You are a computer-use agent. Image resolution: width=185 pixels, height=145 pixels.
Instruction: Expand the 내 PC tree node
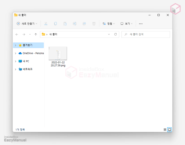(x=15, y=61)
